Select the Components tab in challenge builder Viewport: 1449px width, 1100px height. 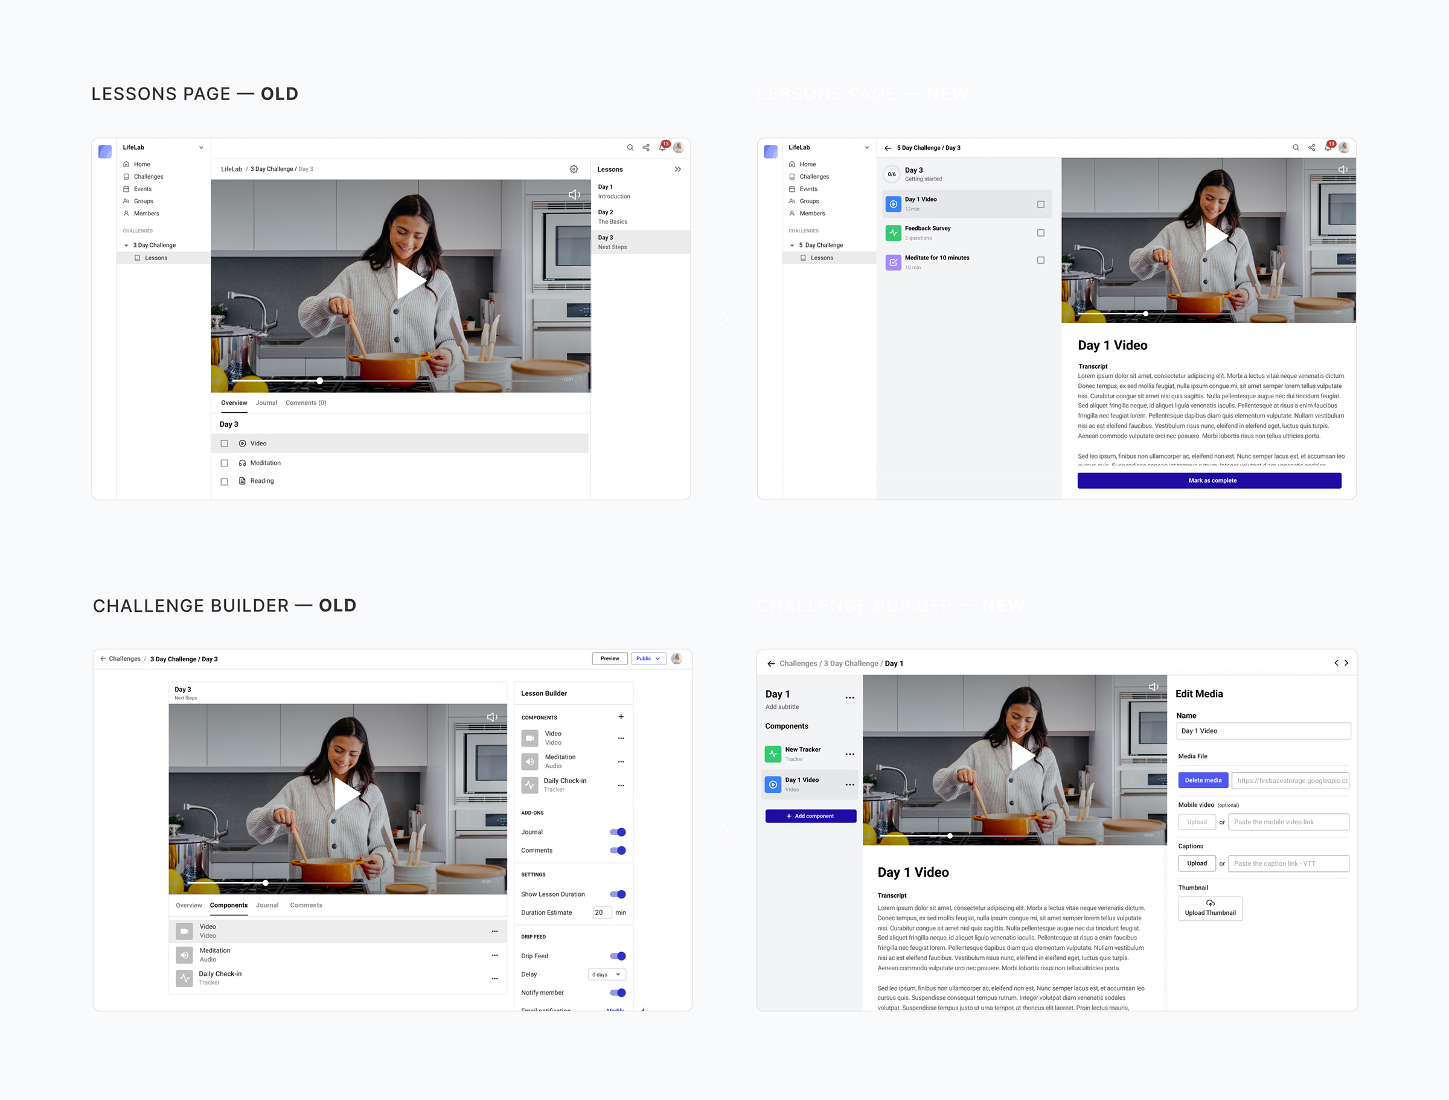[x=229, y=905]
